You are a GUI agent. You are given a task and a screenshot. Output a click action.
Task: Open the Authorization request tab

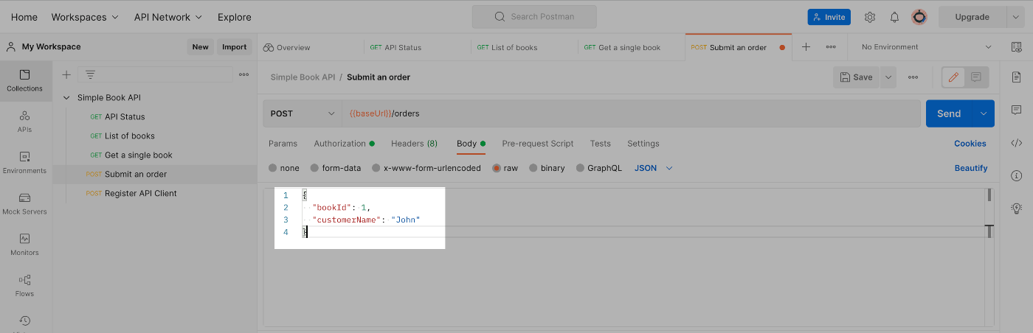point(344,144)
